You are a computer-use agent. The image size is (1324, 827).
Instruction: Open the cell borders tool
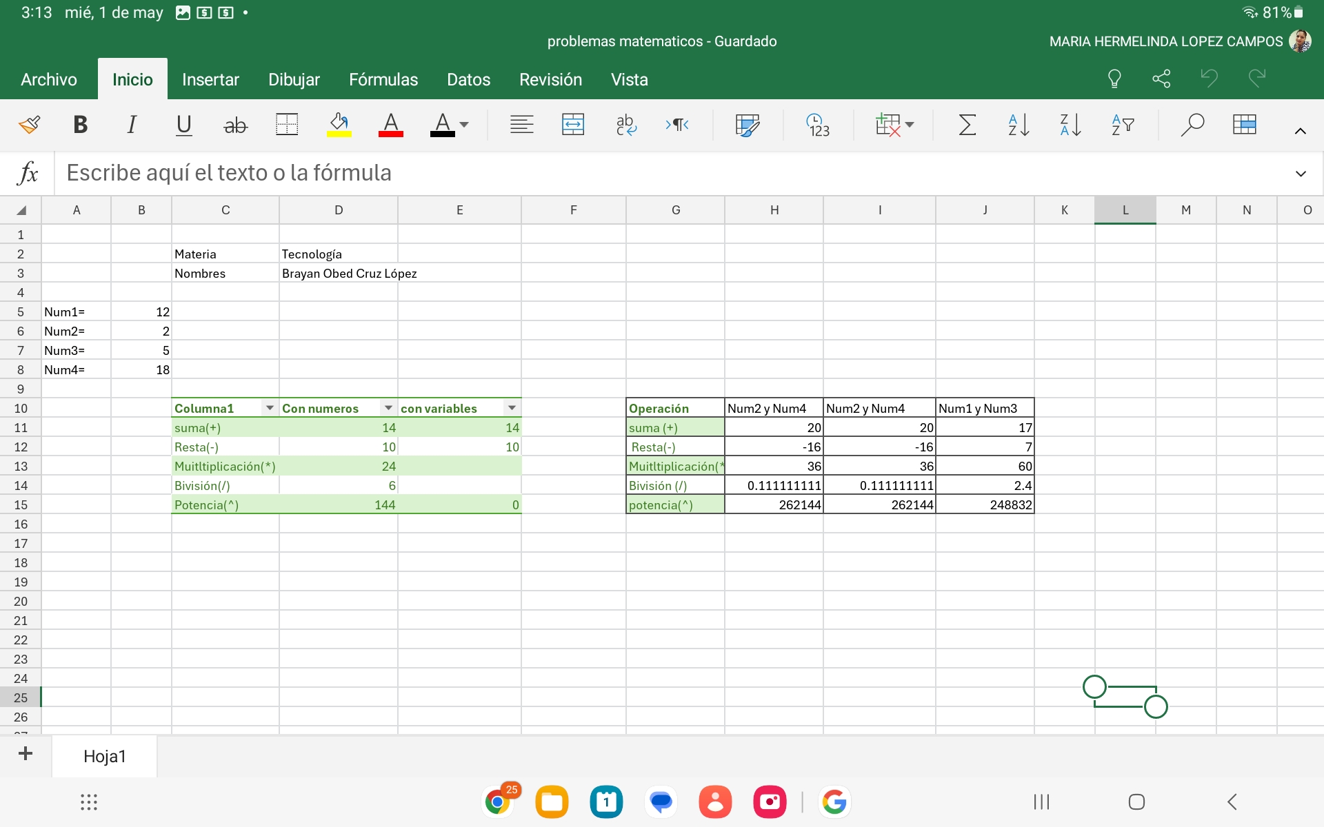[286, 125]
